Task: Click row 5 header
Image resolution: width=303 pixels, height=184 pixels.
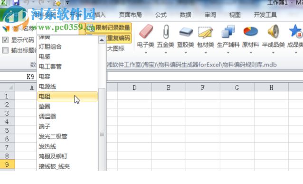Action: [x=7, y=130]
